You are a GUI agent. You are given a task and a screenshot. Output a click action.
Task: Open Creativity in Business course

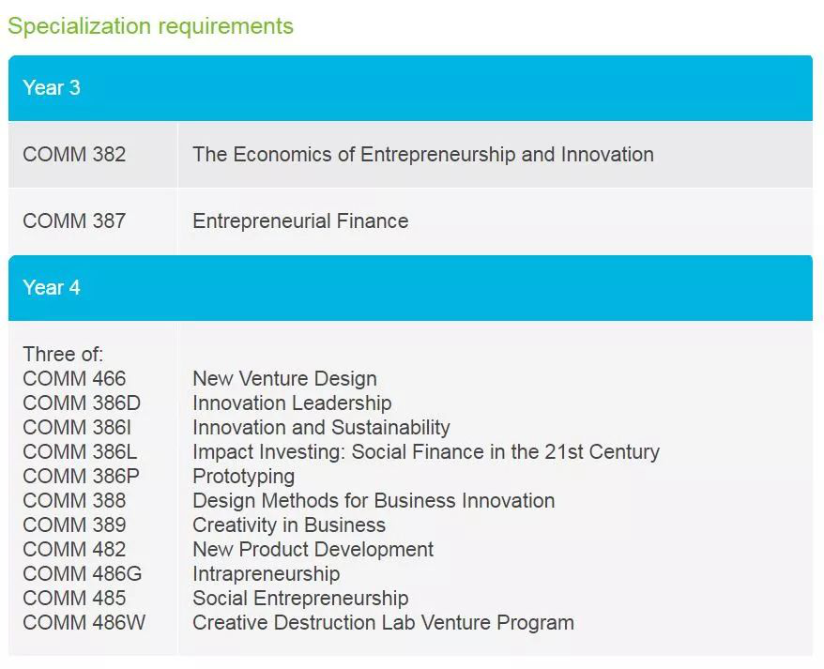click(x=288, y=525)
